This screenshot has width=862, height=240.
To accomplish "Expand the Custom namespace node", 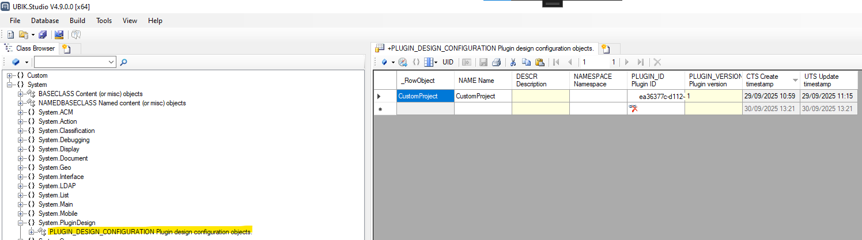I will point(9,75).
